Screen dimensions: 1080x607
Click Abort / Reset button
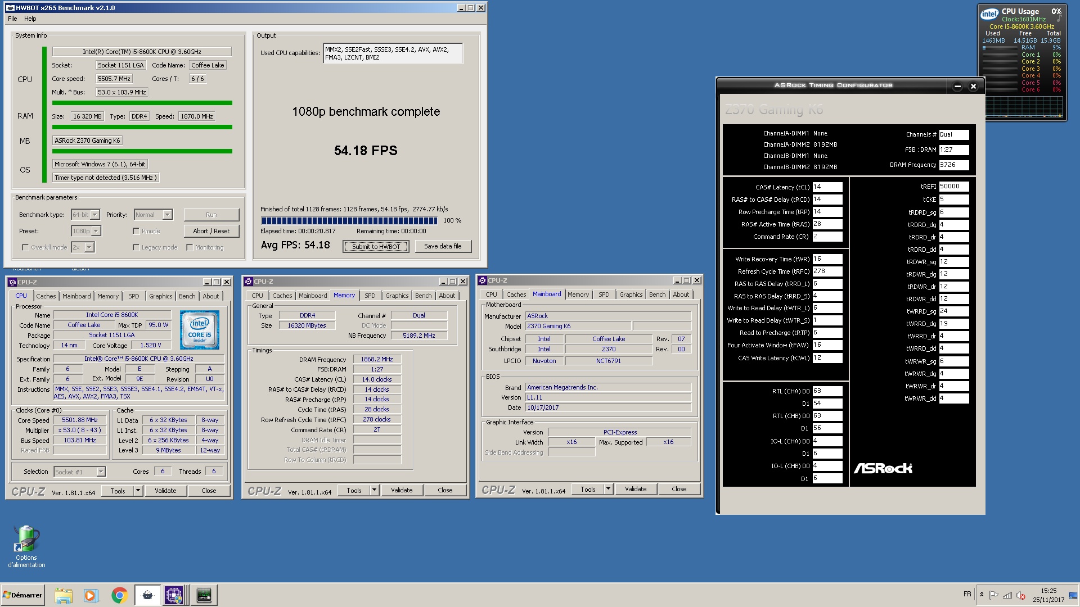[x=211, y=231]
